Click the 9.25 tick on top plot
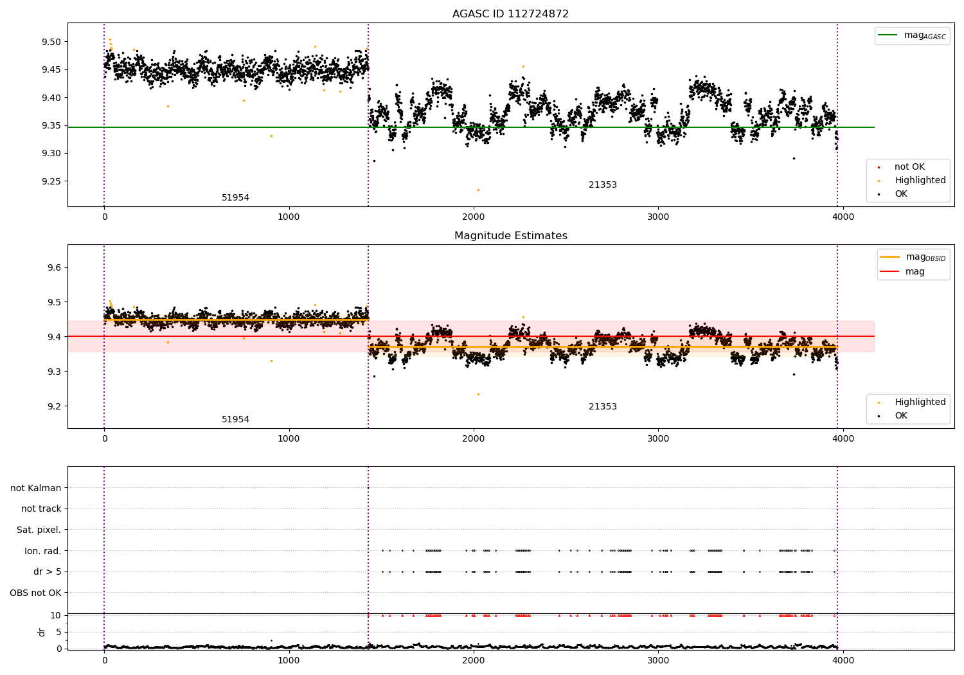 [51, 181]
